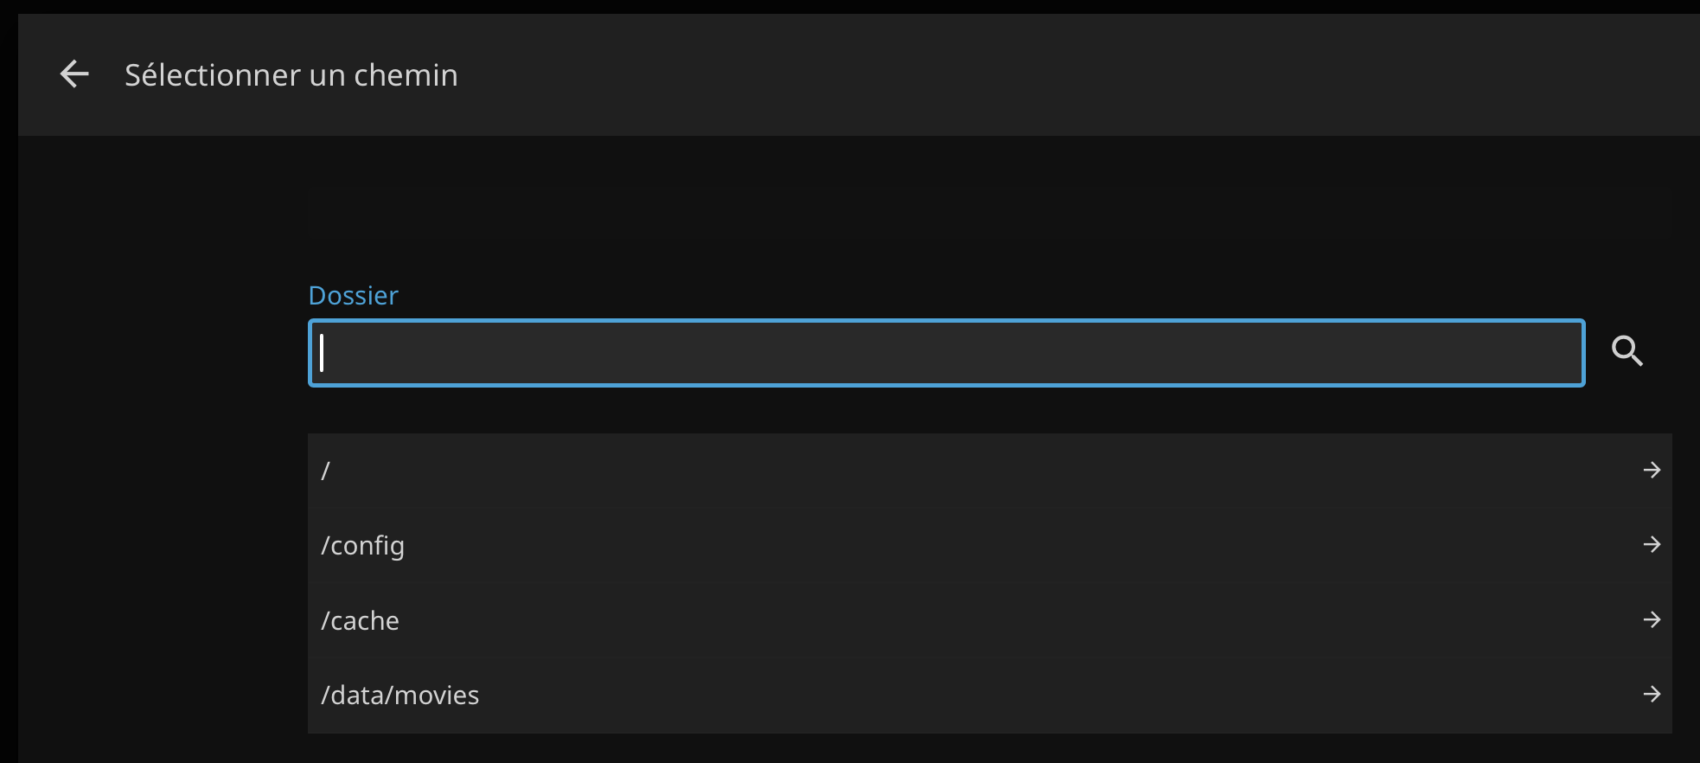Browse into the root directory via its arrow

[x=1652, y=470]
